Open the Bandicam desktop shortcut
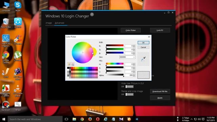Screen dimensions: 217x122 pos(6,106)
